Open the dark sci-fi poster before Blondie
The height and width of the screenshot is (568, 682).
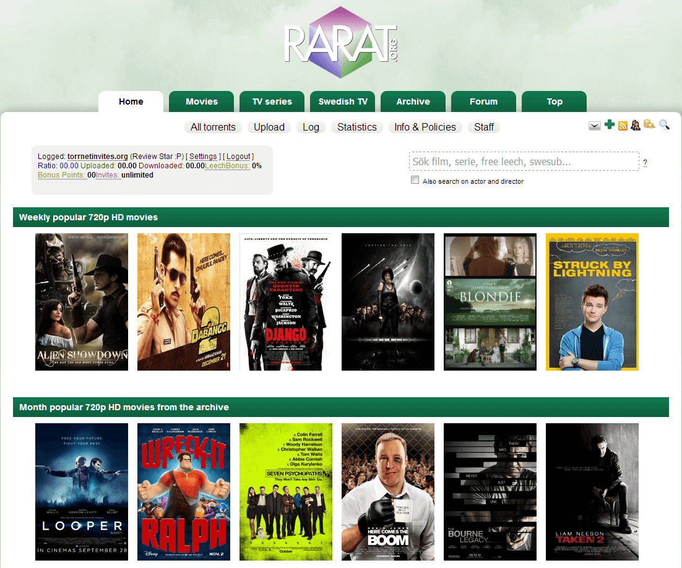[x=388, y=302]
